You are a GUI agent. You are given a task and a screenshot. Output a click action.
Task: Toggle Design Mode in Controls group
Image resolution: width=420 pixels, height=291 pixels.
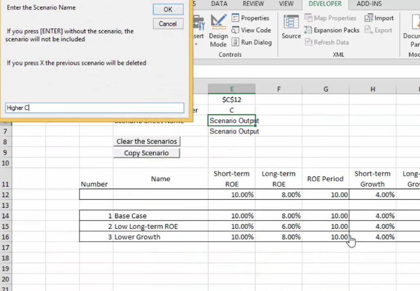point(219,31)
